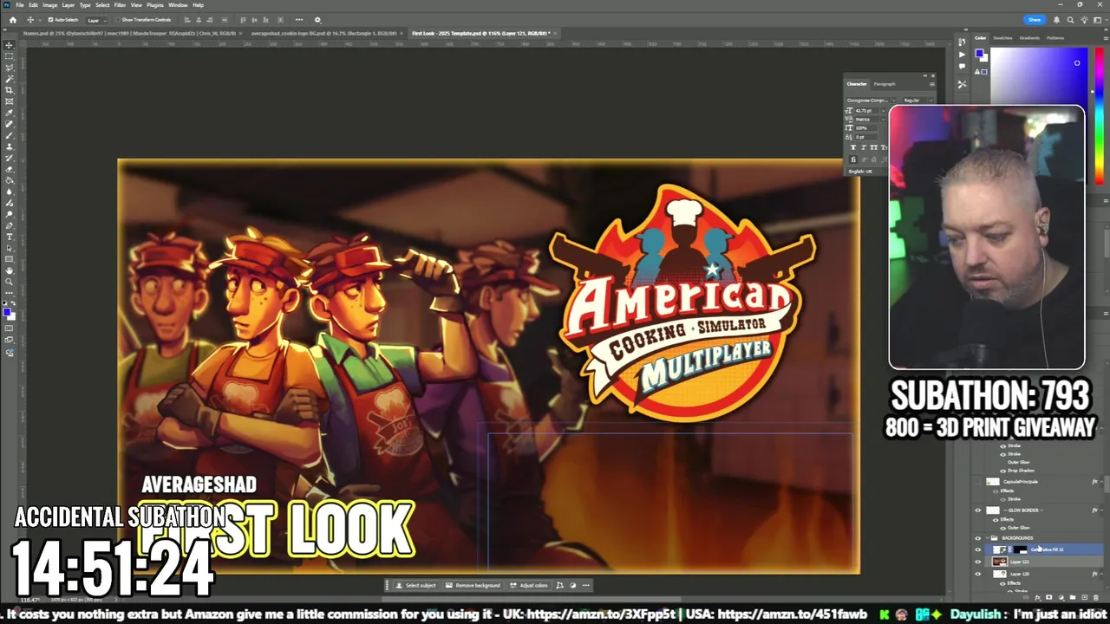The height and width of the screenshot is (624, 1110).
Task: Open the Plugins menu
Action: click(154, 5)
